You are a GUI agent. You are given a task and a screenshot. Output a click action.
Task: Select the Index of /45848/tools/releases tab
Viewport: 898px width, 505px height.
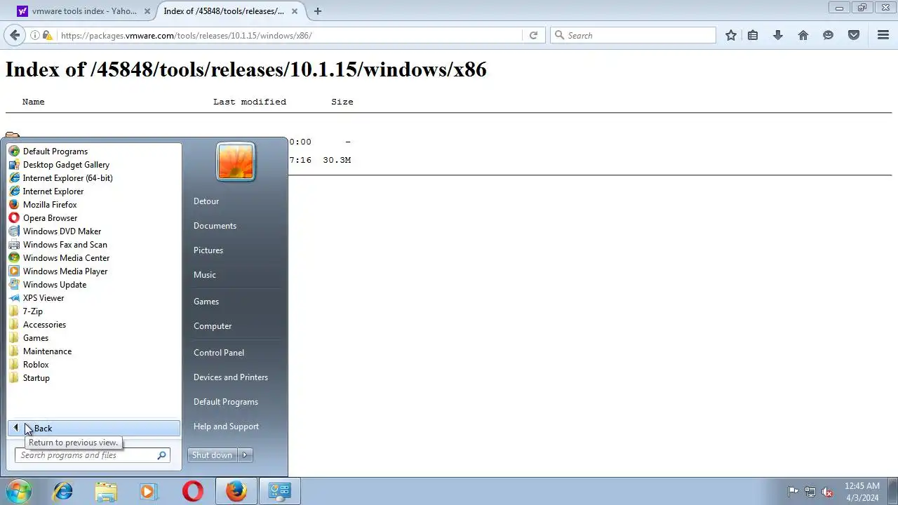coord(225,11)
